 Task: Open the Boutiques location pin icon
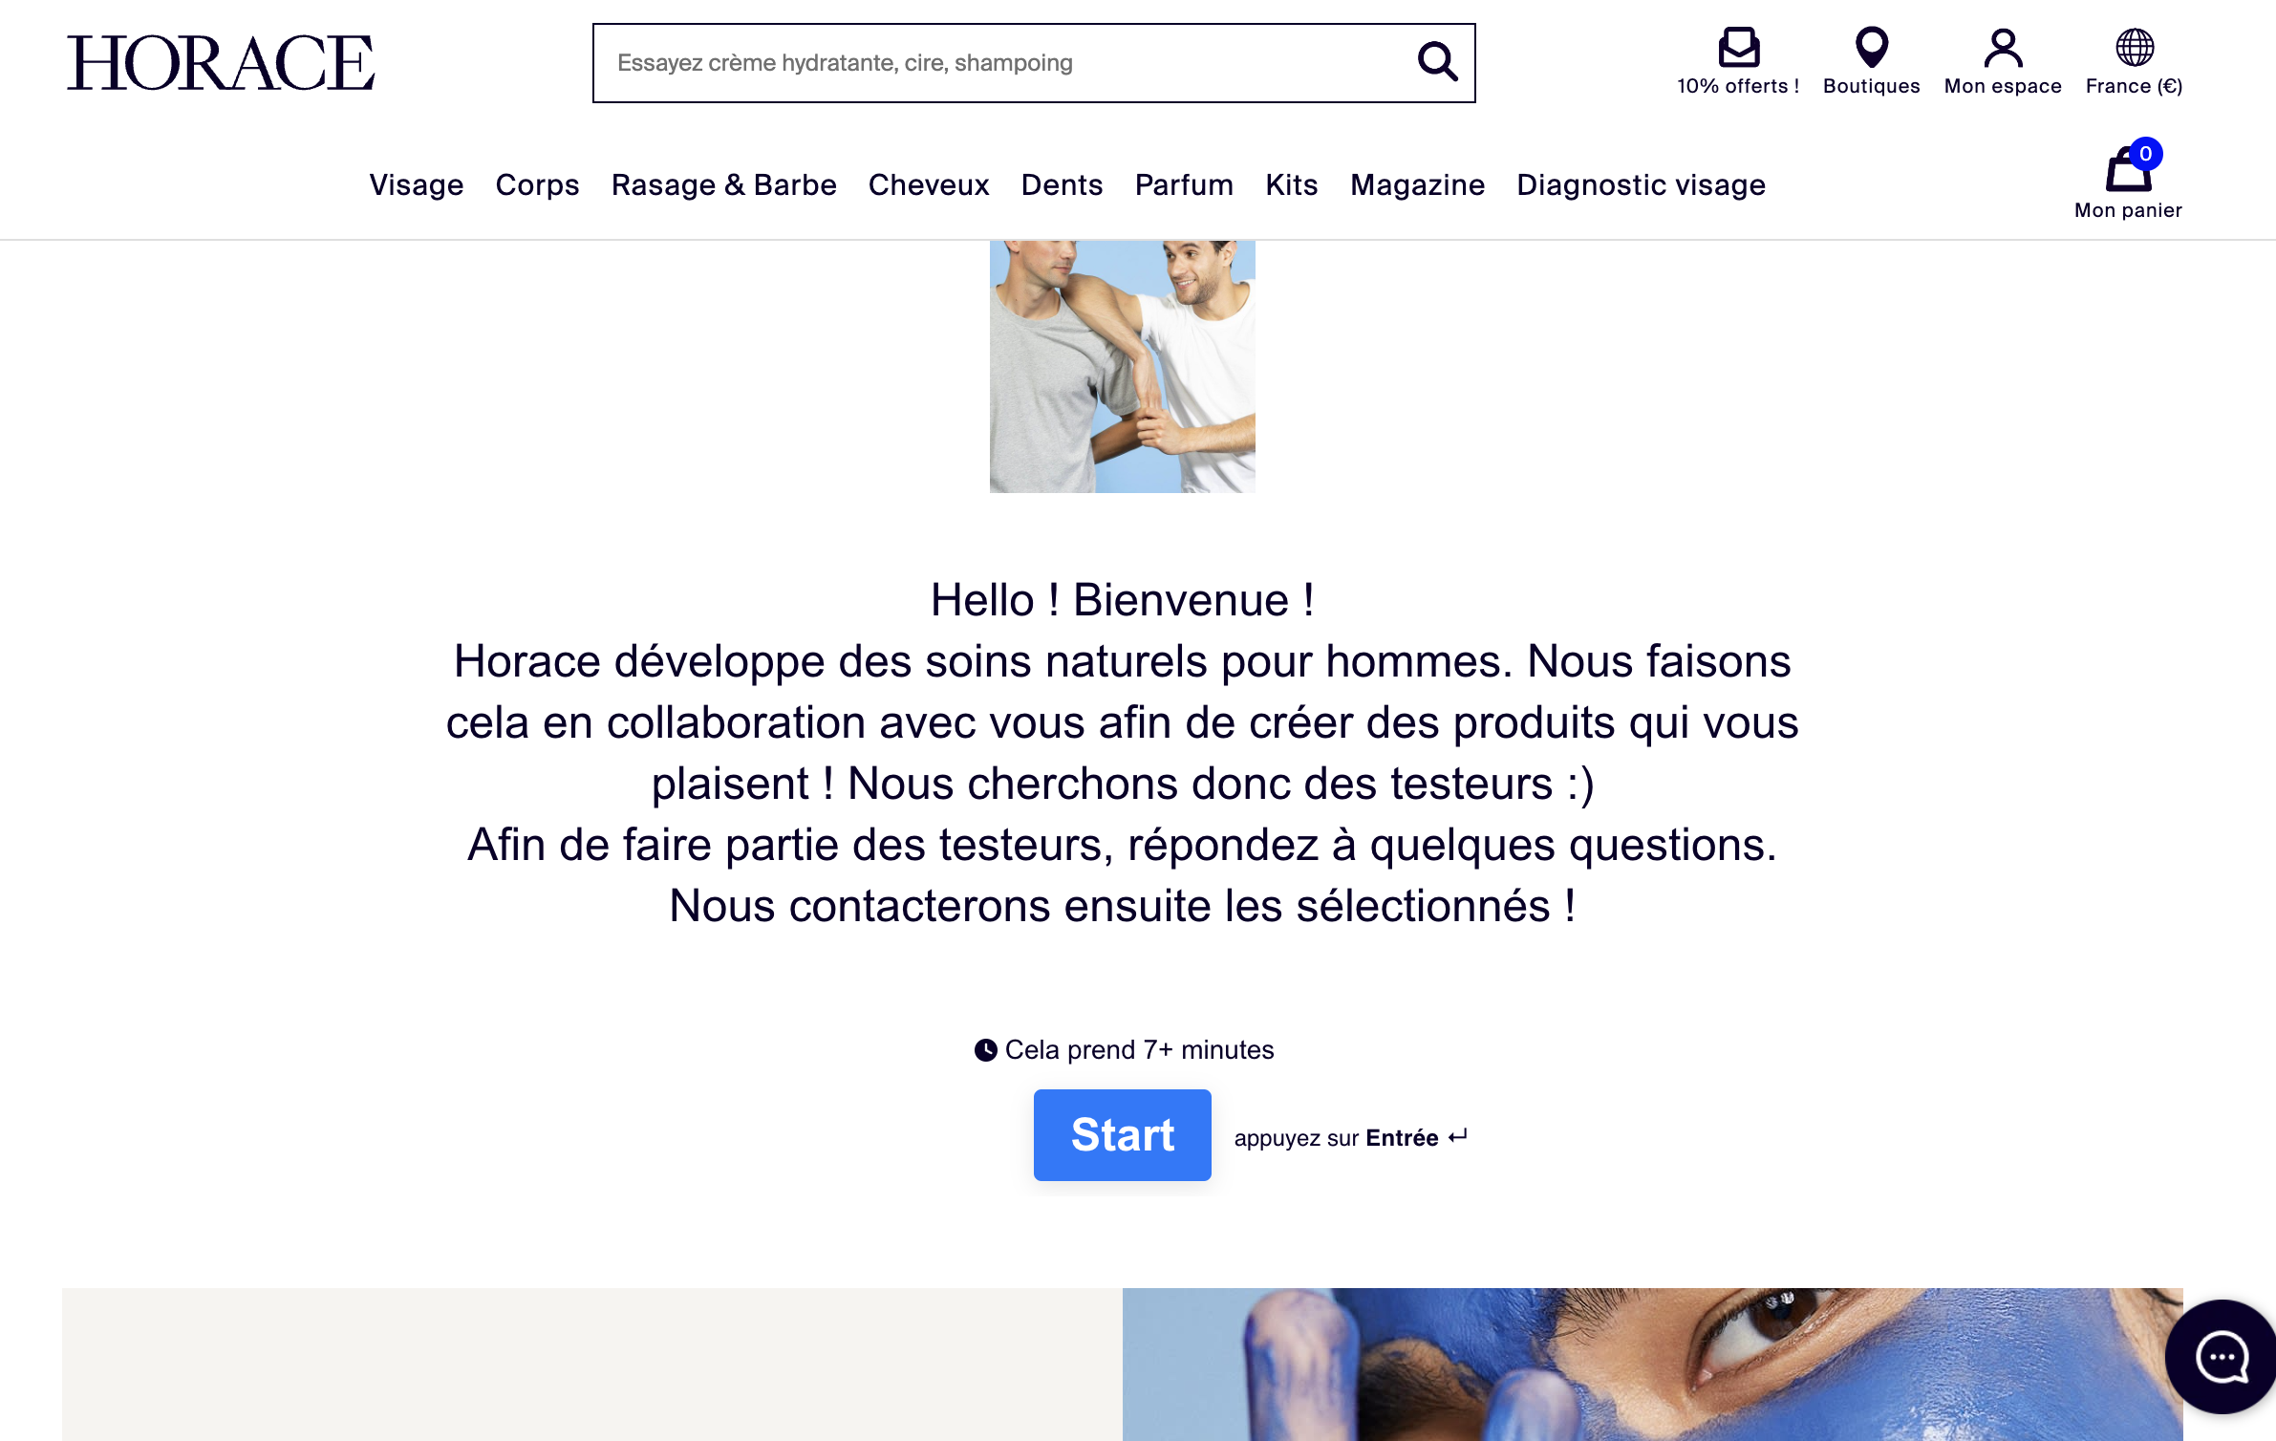1871,47
